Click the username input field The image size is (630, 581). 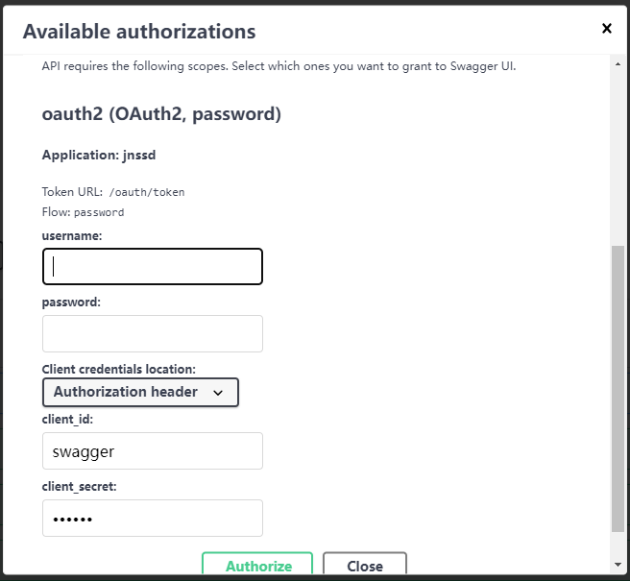[153, 267]
